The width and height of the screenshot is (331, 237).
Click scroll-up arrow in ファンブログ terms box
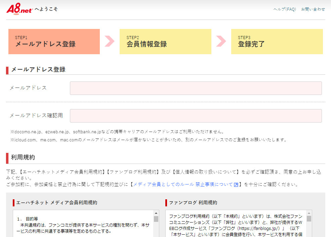[309, 213]
